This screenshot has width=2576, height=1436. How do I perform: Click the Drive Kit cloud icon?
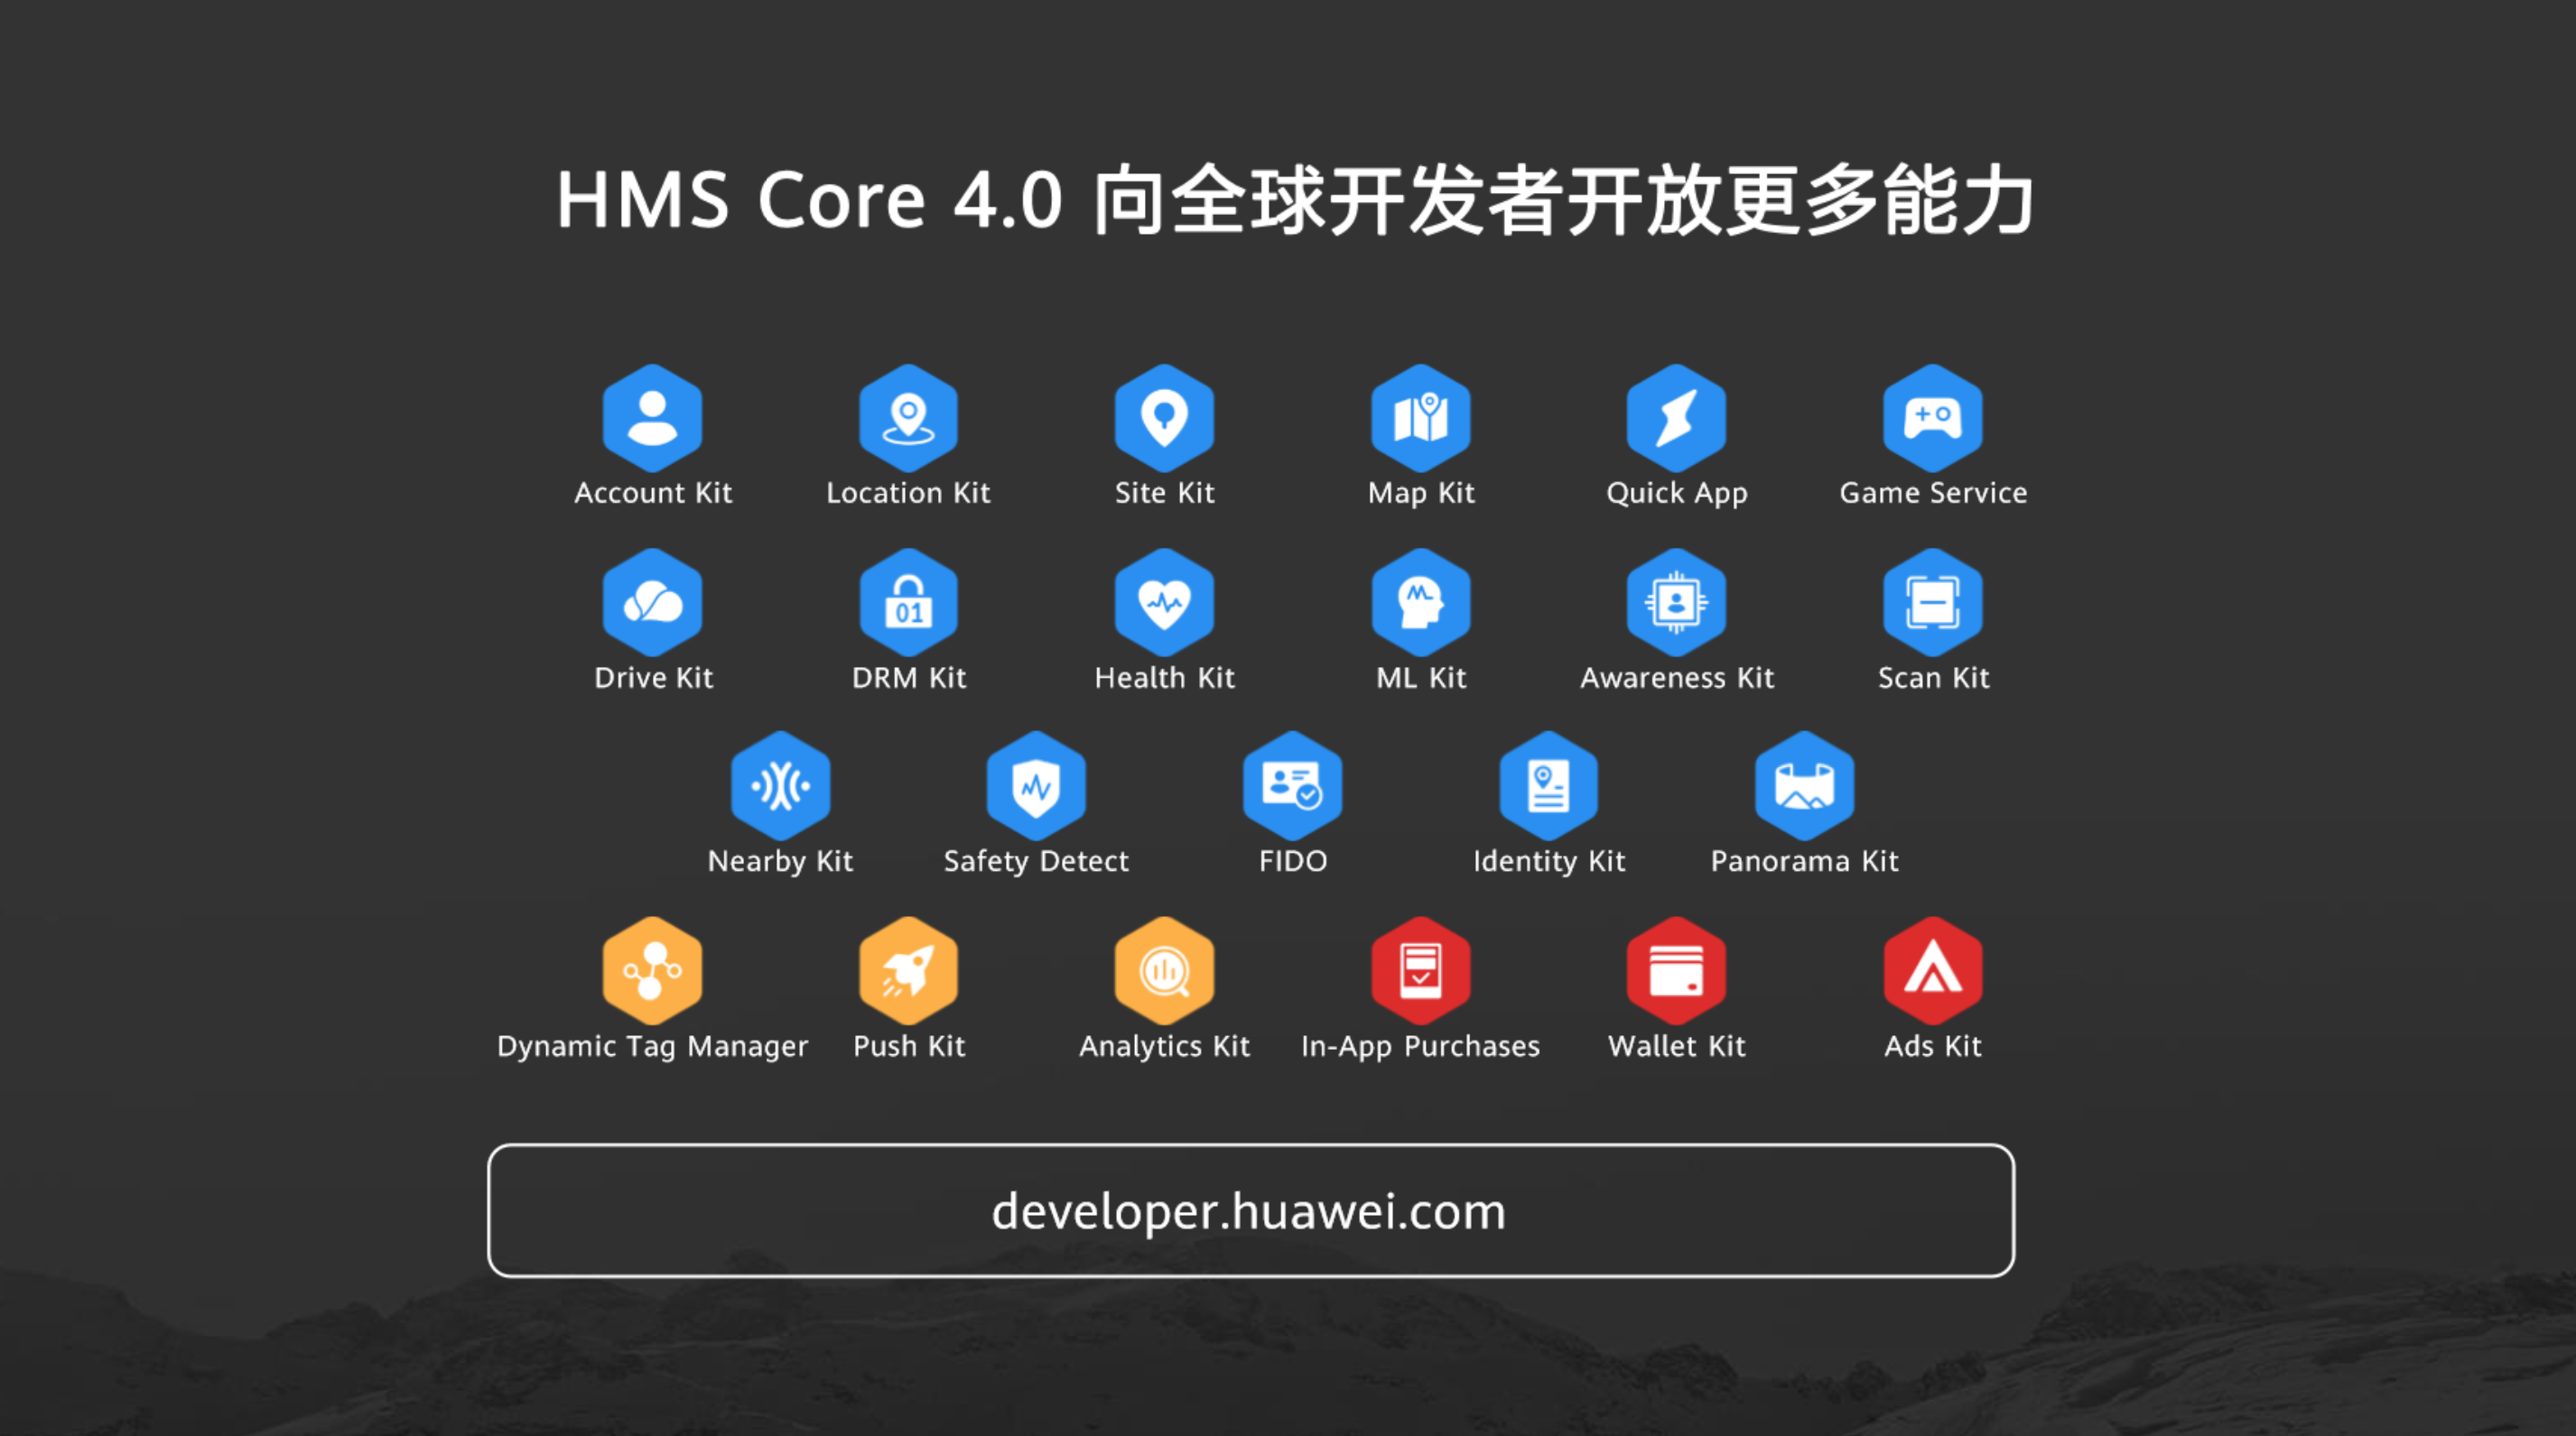point(652,603)
